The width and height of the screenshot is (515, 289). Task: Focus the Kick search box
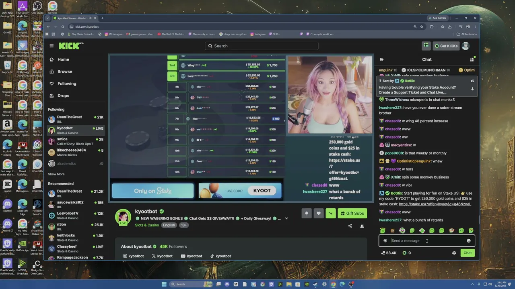262,46
